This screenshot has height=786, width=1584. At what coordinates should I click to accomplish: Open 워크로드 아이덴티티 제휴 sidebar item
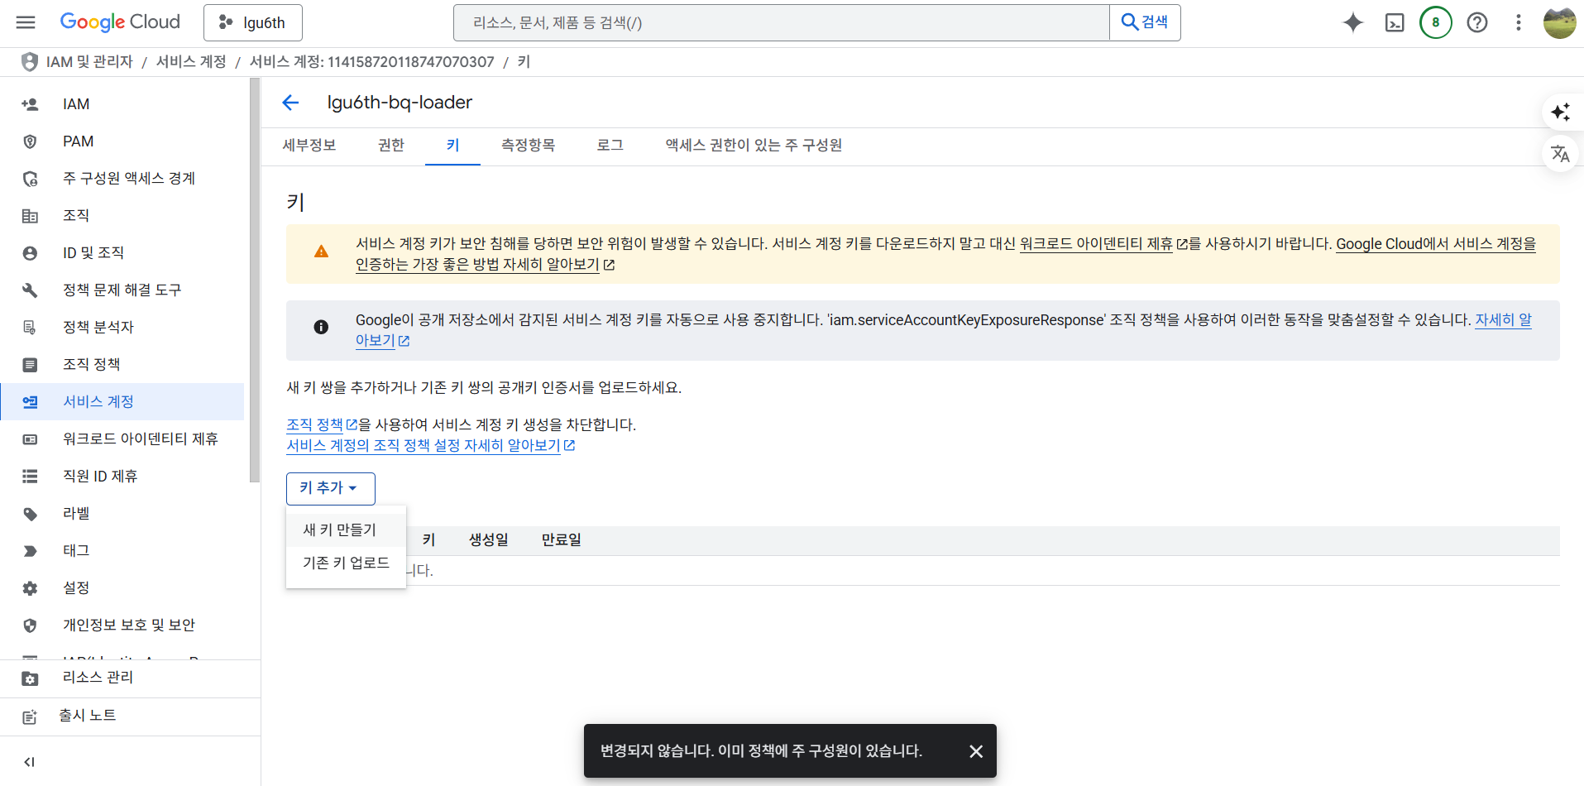tap(122, 439)
